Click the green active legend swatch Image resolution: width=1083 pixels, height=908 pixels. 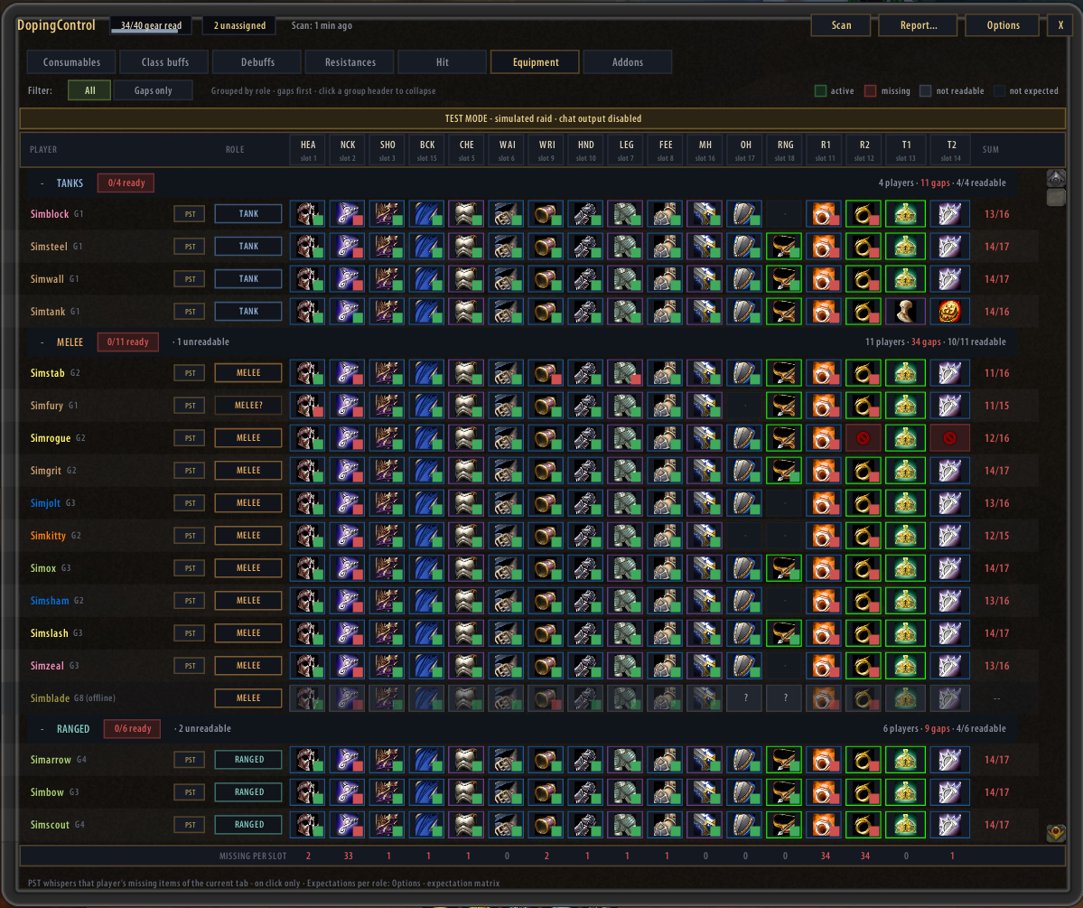click(820, 90)
